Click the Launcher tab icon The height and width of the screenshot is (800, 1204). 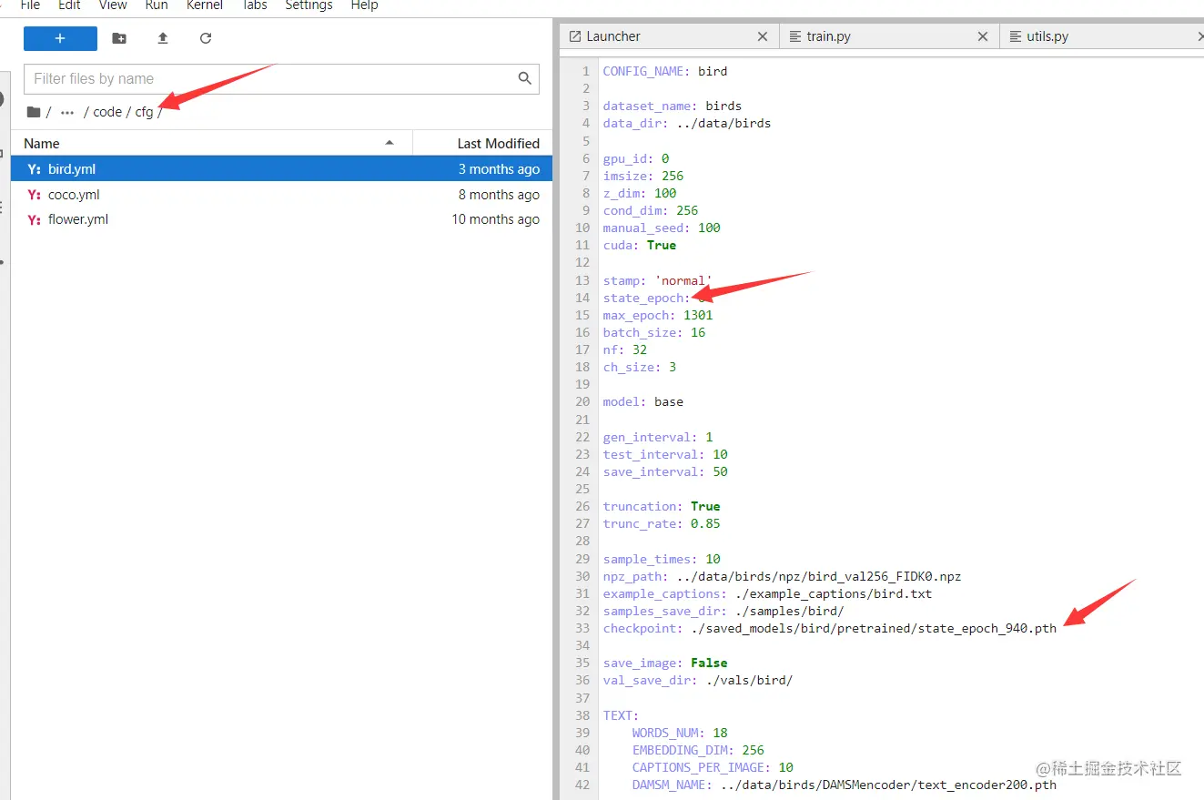tap(575, 36)
